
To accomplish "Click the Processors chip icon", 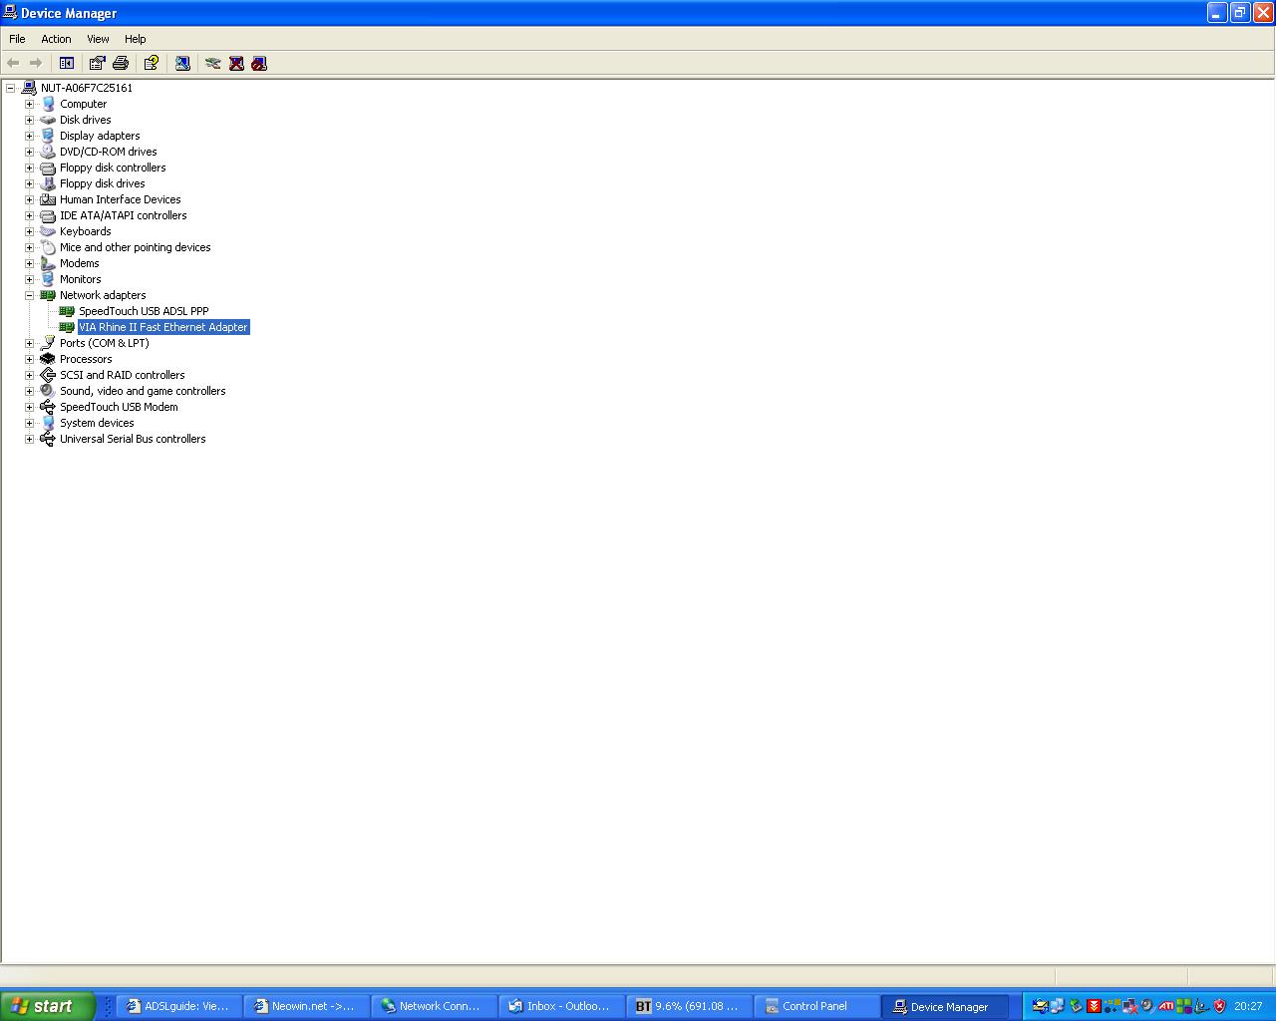I will click(x=48, y=359).
